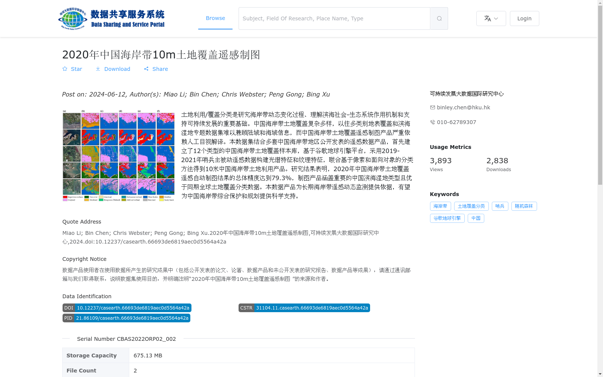Click the Keywords heading
This screenshot has width=603, height=377.
(x=444, y=194)
